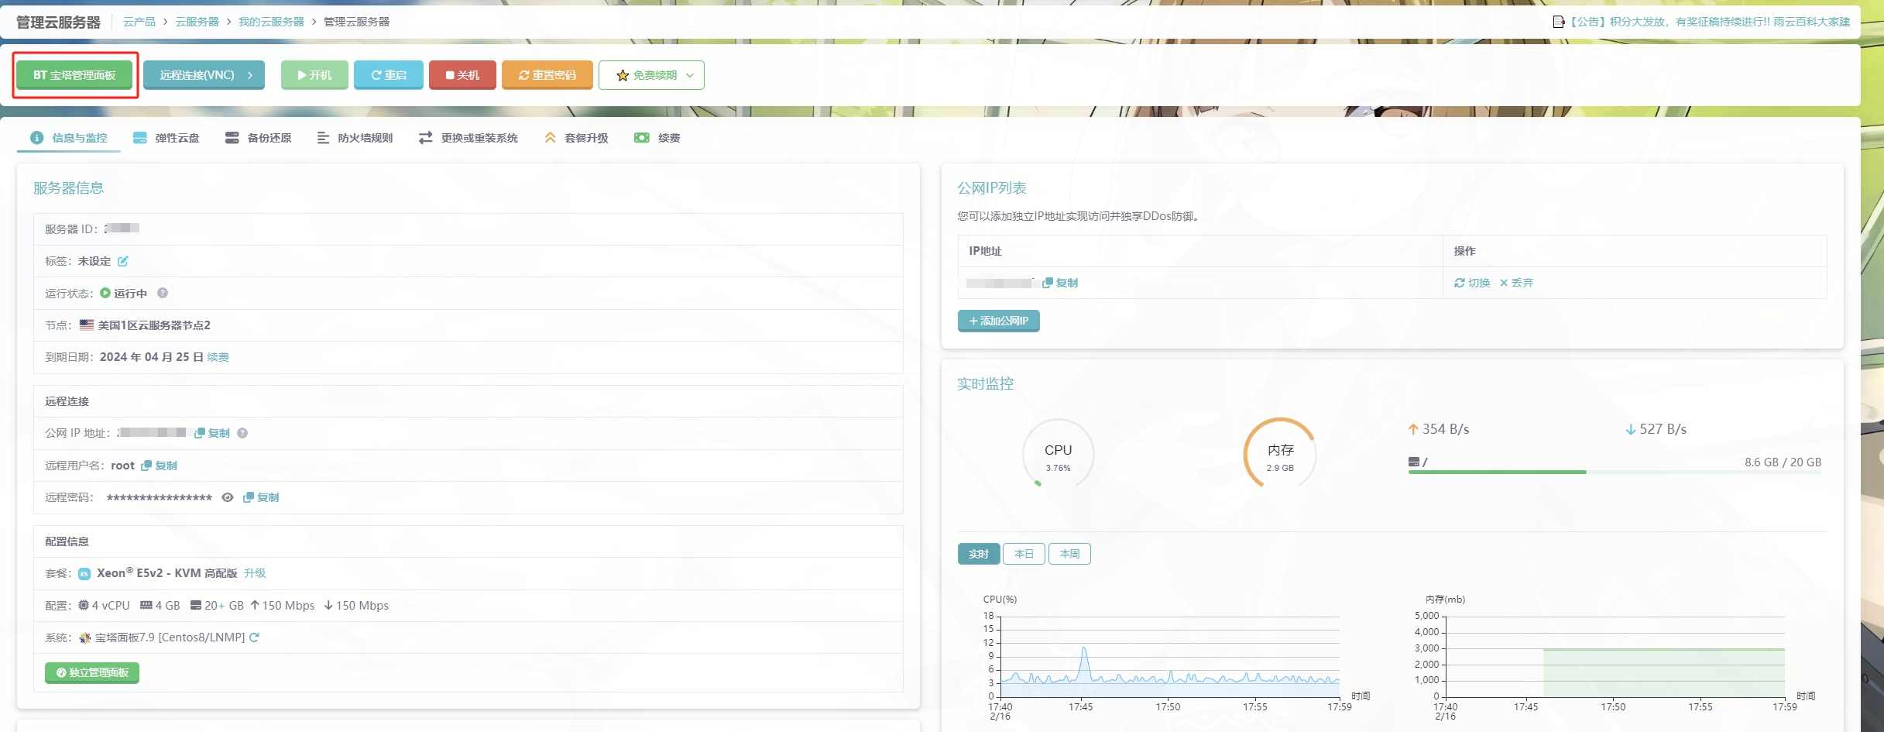Open the announcement link at top right
Screen dimensions: 1884x732
pos(1702,22)
